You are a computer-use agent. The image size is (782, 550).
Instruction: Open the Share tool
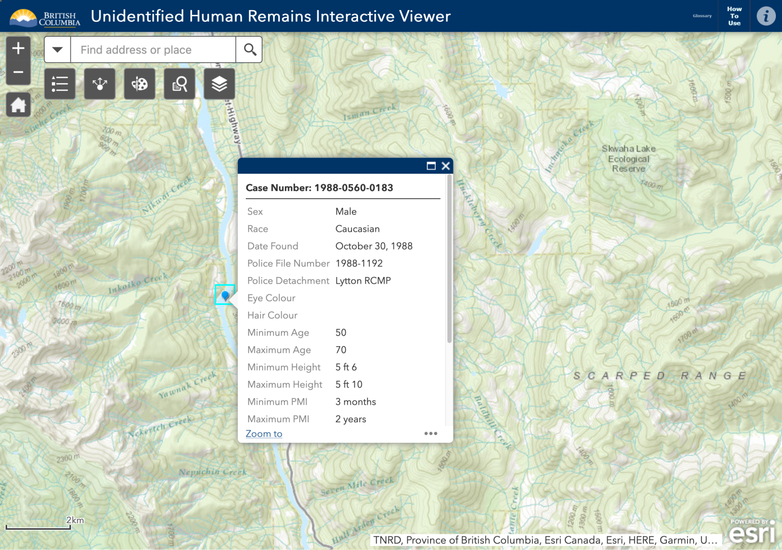[x=99, y=84]
